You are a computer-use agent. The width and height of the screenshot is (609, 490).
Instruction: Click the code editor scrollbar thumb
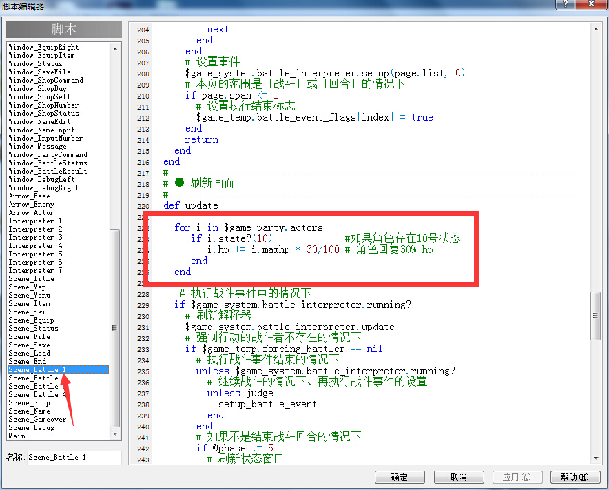tap(596, 316)
